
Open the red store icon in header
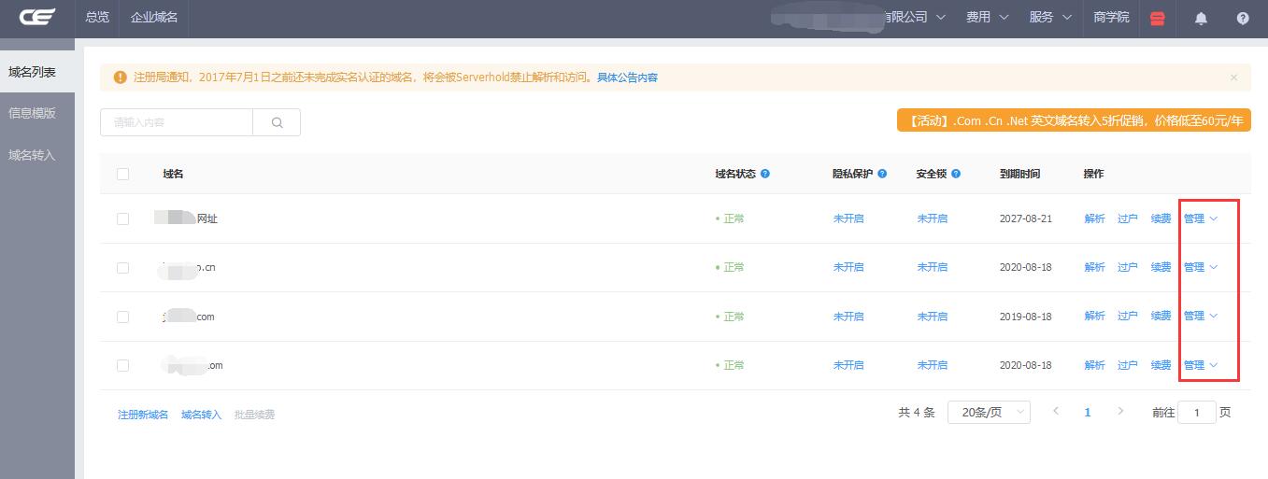(x=1158, y=18)
